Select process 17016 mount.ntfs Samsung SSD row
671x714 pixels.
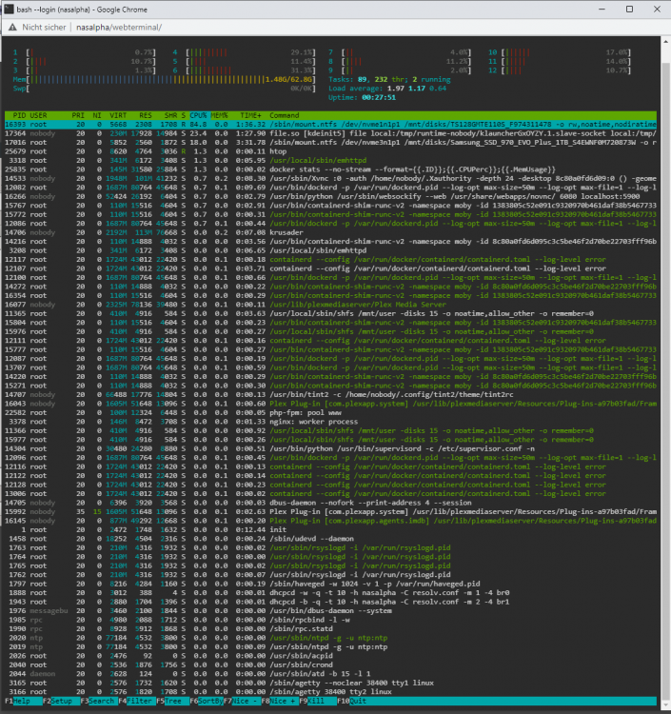tap(330, 142)
